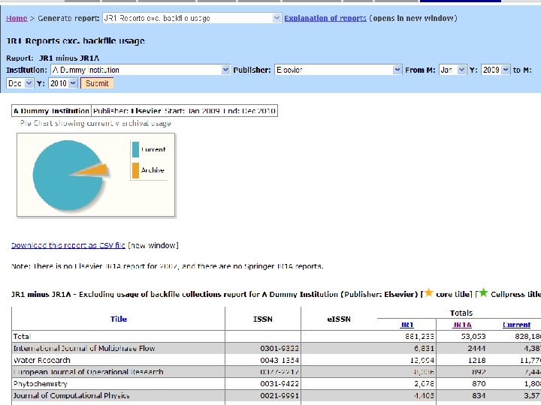Sort table by Title column header
Viewport: 541px width, 405px height.
point(119,319)
